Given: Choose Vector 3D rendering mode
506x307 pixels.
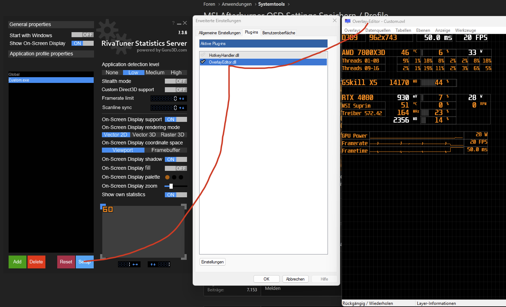Looking at the screenshot, I should 144,135.
